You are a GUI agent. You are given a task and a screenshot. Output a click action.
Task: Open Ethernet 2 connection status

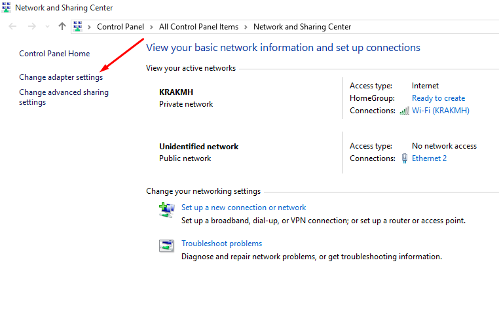click(x=429, y=158)
